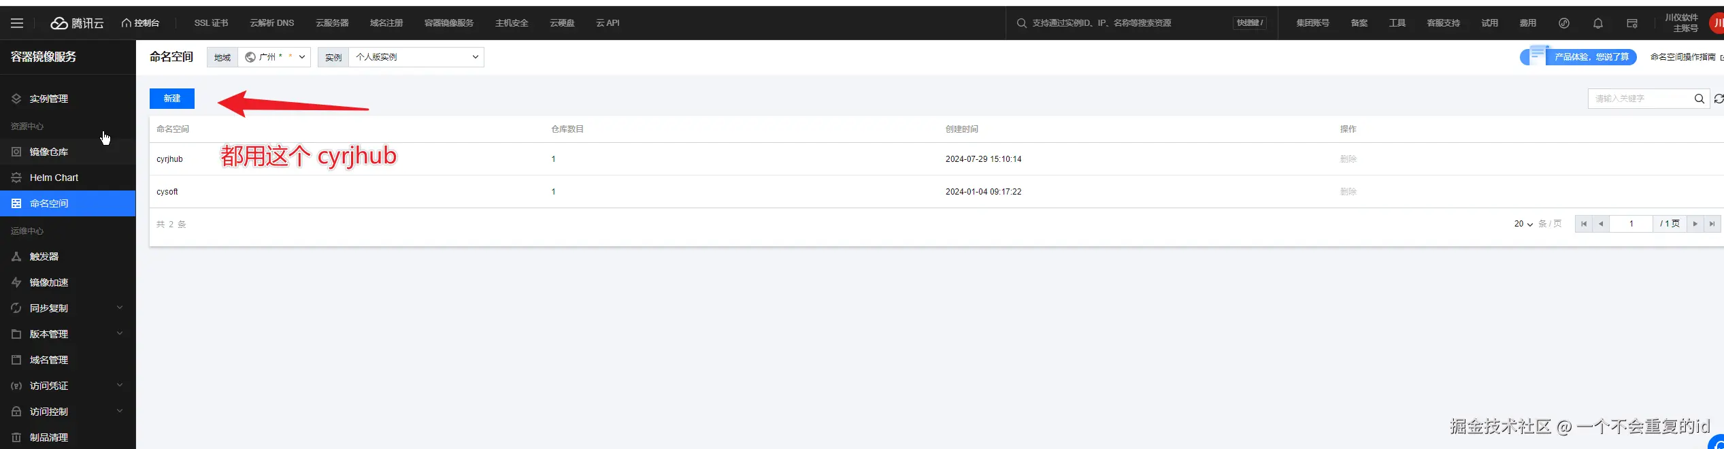Open 容器镜像服务 shortcut in top bar
The width and height of the screenshot is (1724, 449).
pos(449,23)
